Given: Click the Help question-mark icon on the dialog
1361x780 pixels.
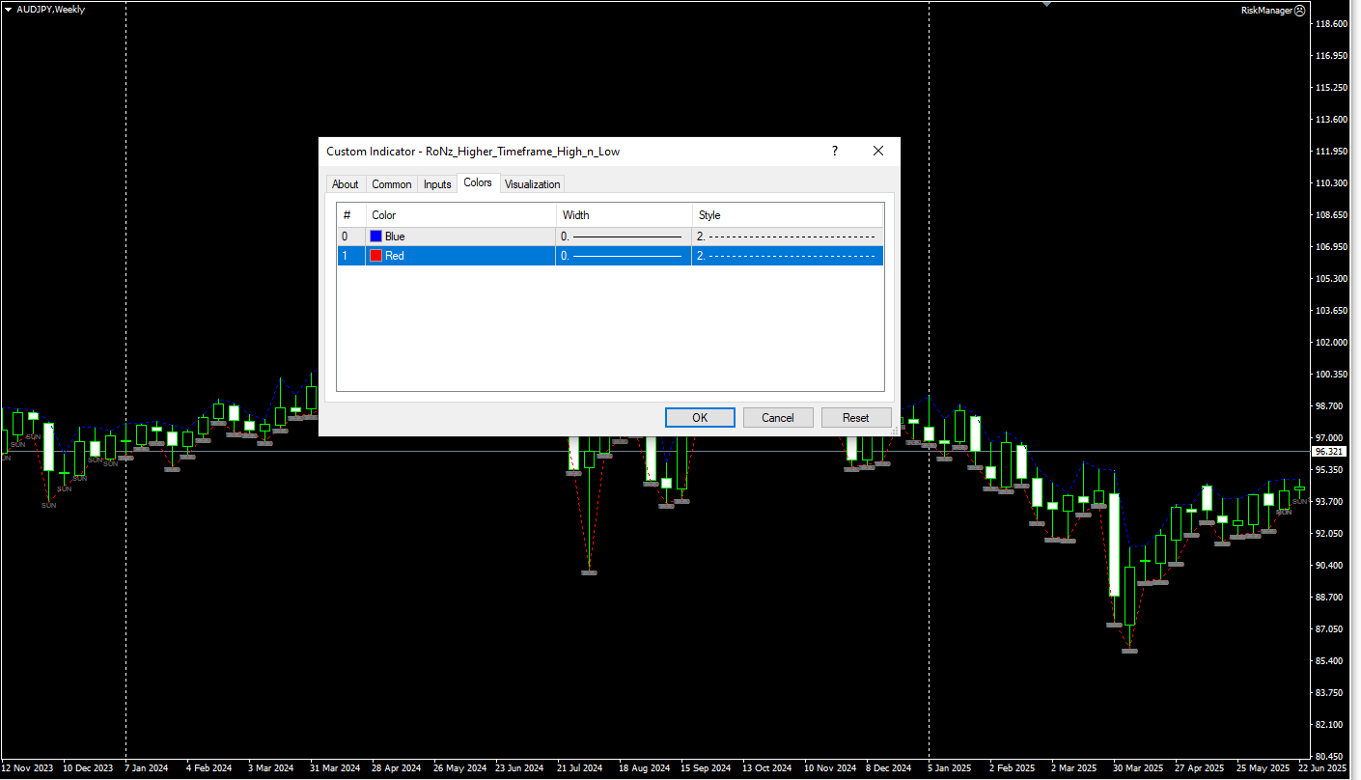Looking at the screenshot, I should coord(834,151).
